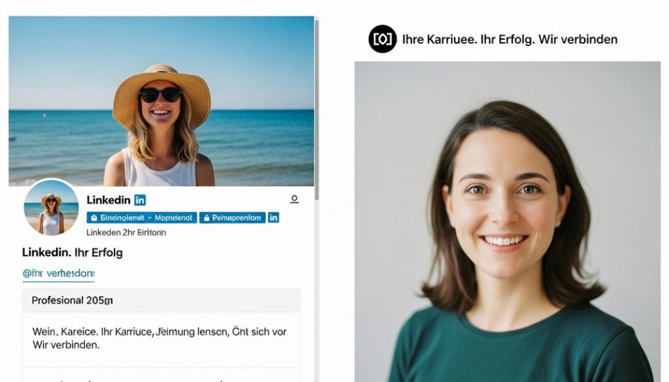The image size is (669, 382).
Task: Click the Linkedin profile name text
Action: coord(108,200)
